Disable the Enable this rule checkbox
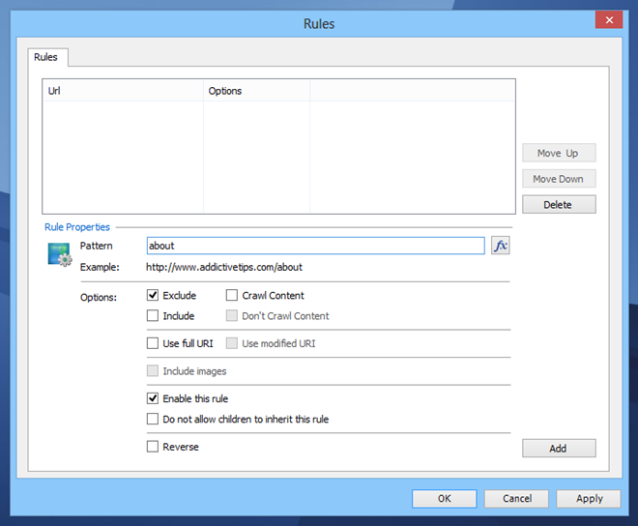The image size is (638, 526). pyautogui.click(x=153, y=398)
